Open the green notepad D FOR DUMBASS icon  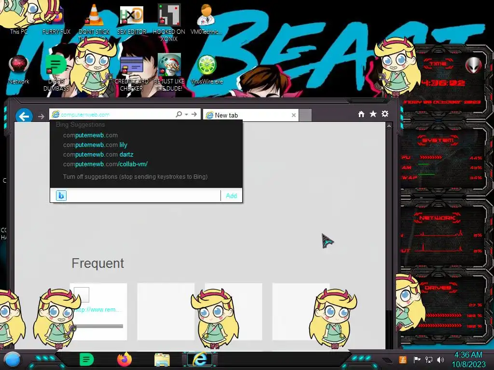[x=56, y=72]
